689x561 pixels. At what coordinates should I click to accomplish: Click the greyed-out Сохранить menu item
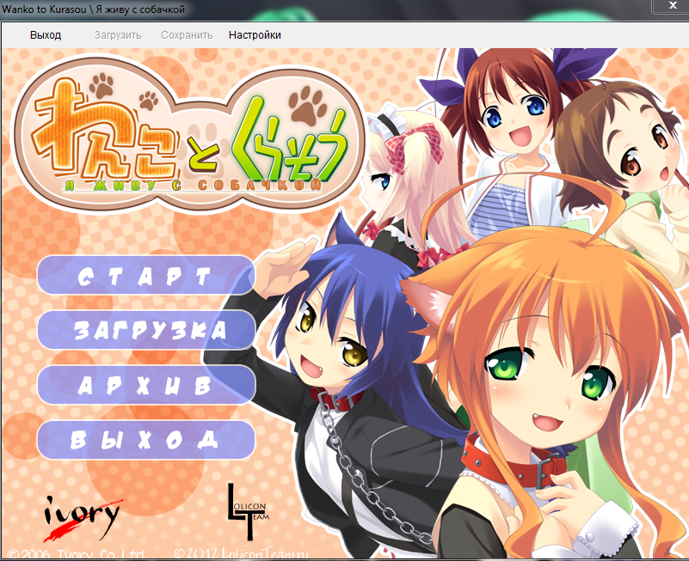point(187,35)
